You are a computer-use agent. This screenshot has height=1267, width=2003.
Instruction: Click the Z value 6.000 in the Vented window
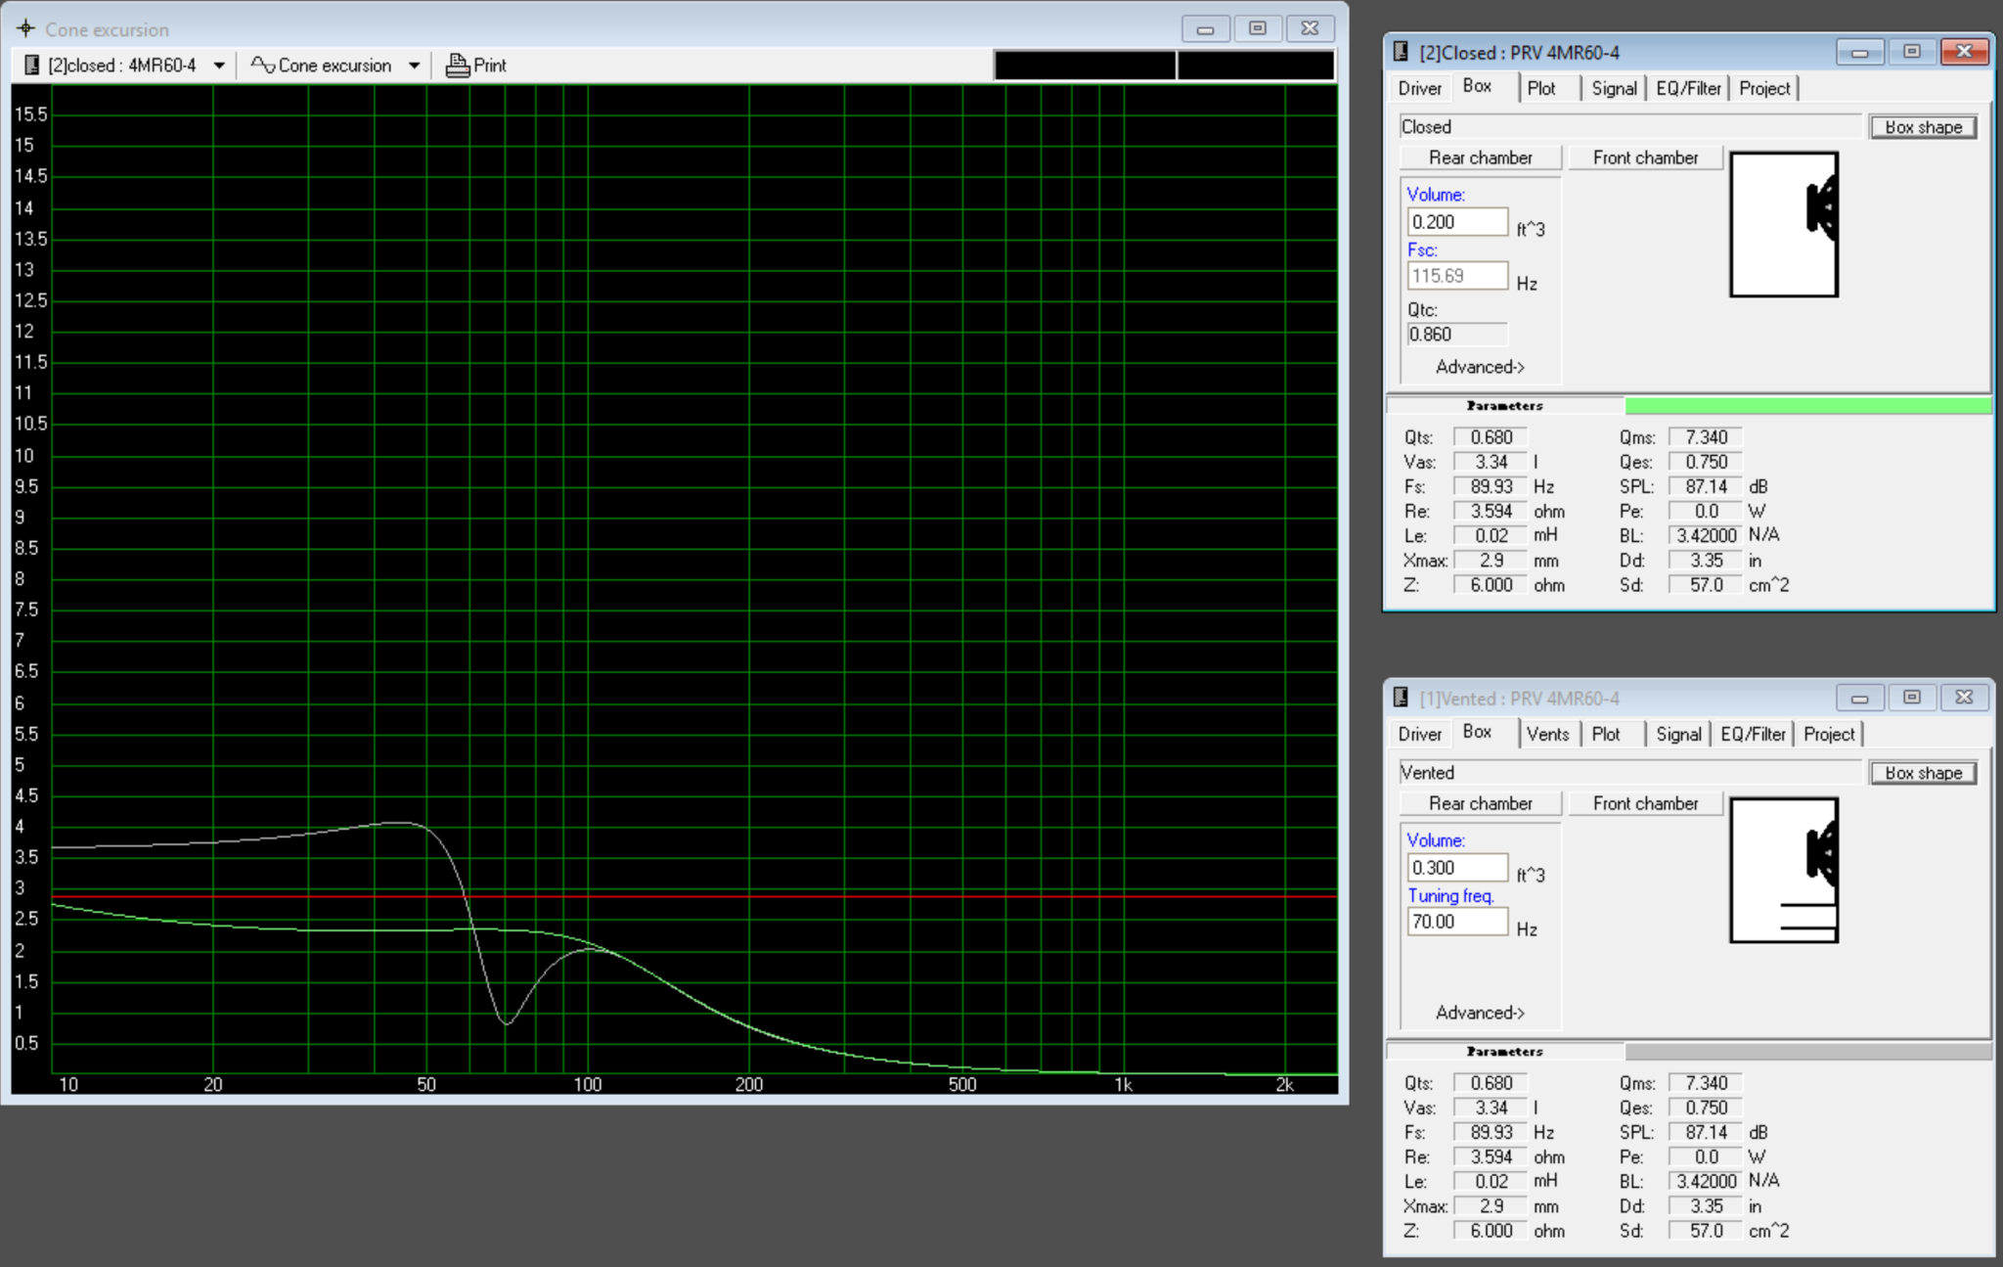click(1491, 1231)
